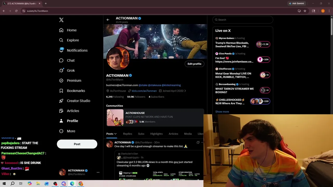
Task: Click the address bar URL x.com/Ac7ionMann
Action: 37,11
